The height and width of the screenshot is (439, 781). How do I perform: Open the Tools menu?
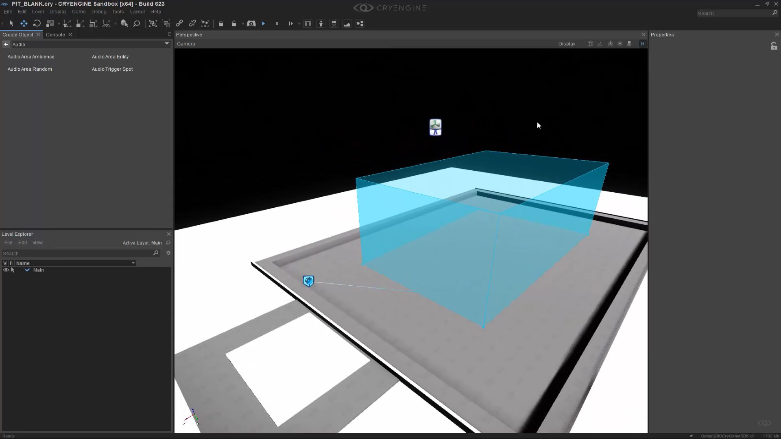tap(118, 11)
